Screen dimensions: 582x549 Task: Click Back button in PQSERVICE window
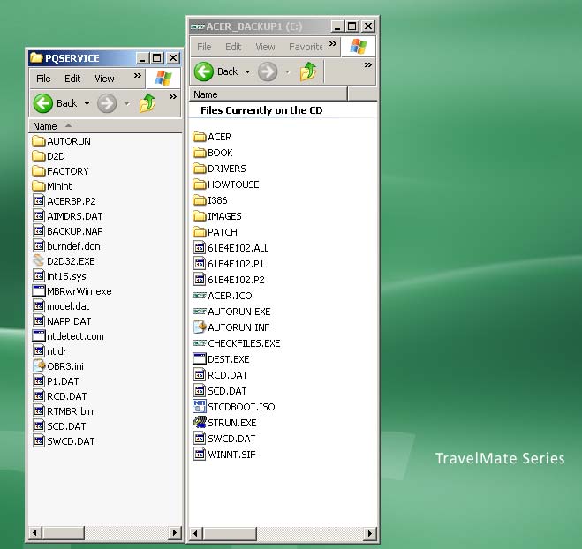(x=56, y=103)
